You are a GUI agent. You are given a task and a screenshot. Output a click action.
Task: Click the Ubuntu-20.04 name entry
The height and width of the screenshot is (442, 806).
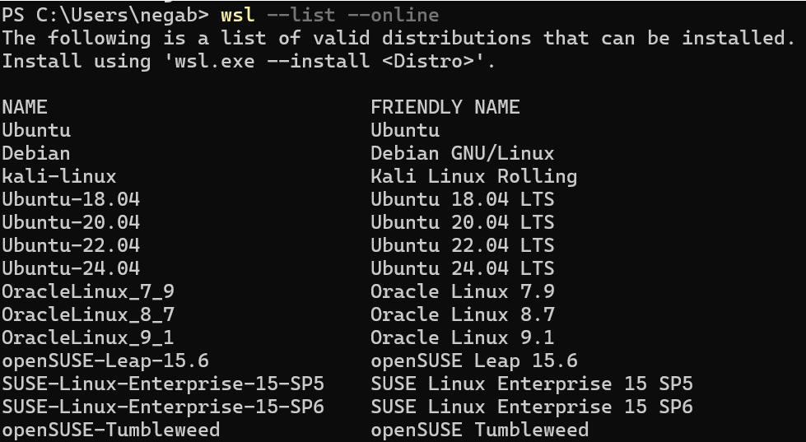pos(71,222)
